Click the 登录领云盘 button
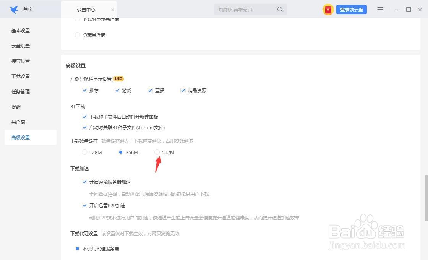 click(x=351, y=10)
